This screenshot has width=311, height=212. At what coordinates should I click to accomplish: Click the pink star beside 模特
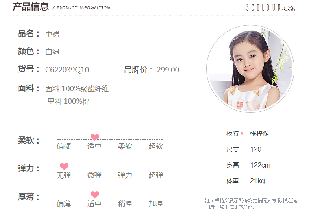point(242,133)
